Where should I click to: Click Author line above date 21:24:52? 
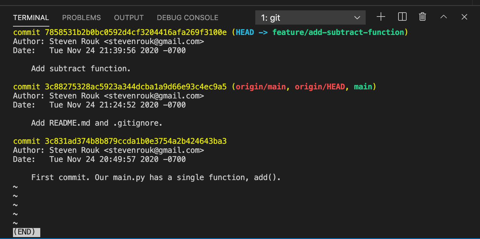(108, 96)
